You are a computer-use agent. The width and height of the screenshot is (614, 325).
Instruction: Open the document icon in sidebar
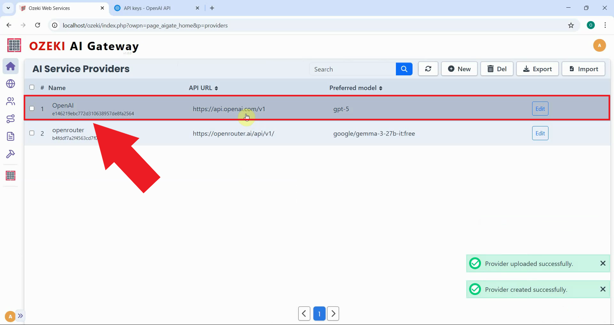(x=11, y=136)
